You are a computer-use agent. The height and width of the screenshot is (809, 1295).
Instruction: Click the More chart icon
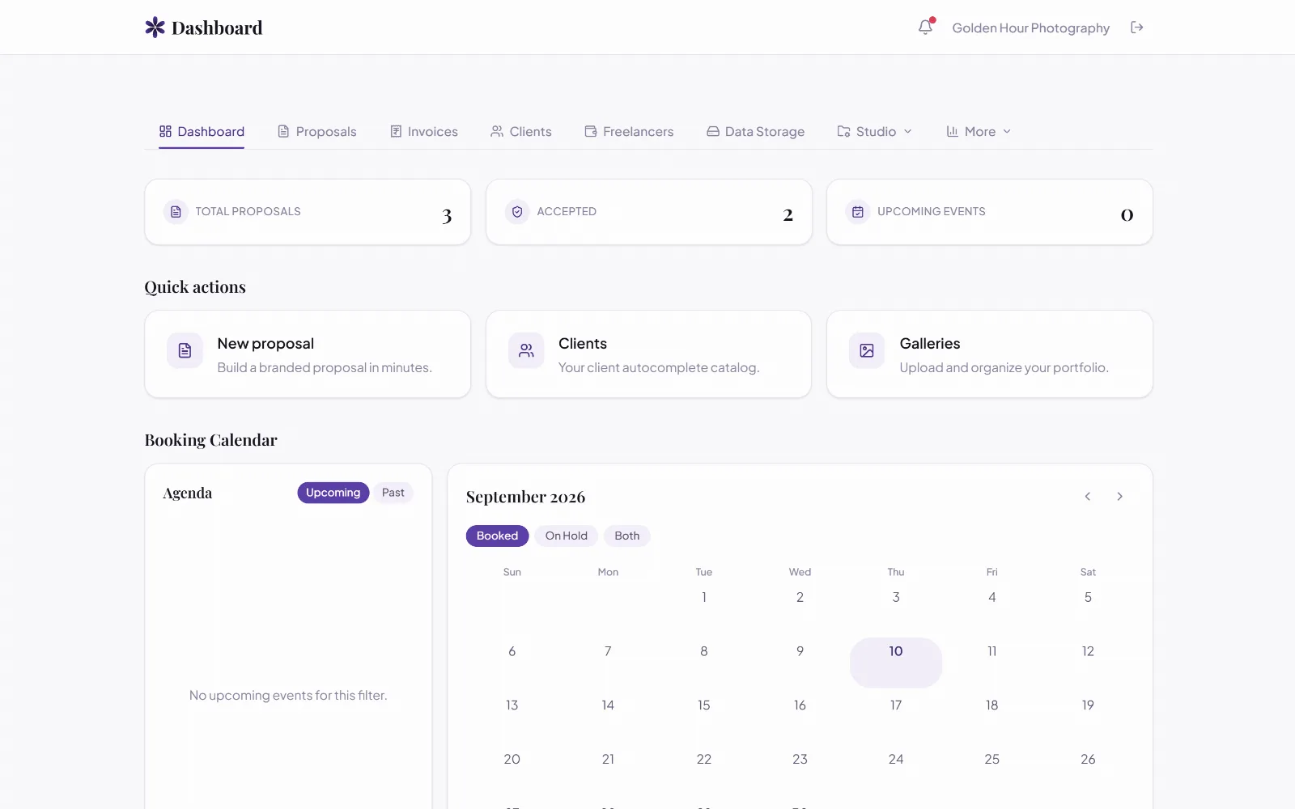953,131
